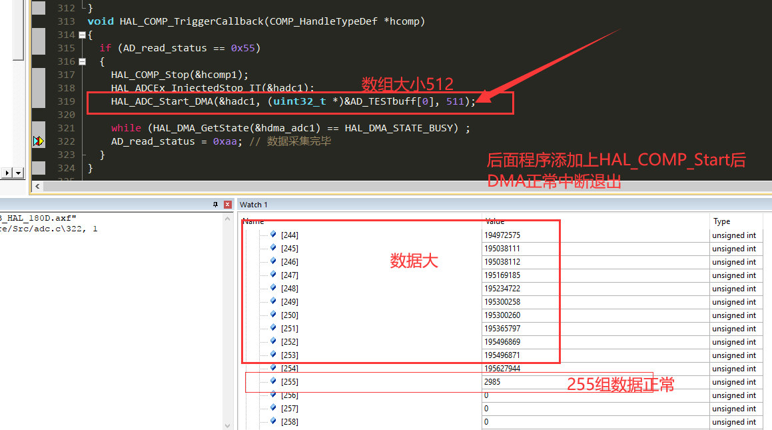Click the while HAL_DMA_GetState line 321
Viewport: 772px width, 430px height.
[x=290, y=128]
